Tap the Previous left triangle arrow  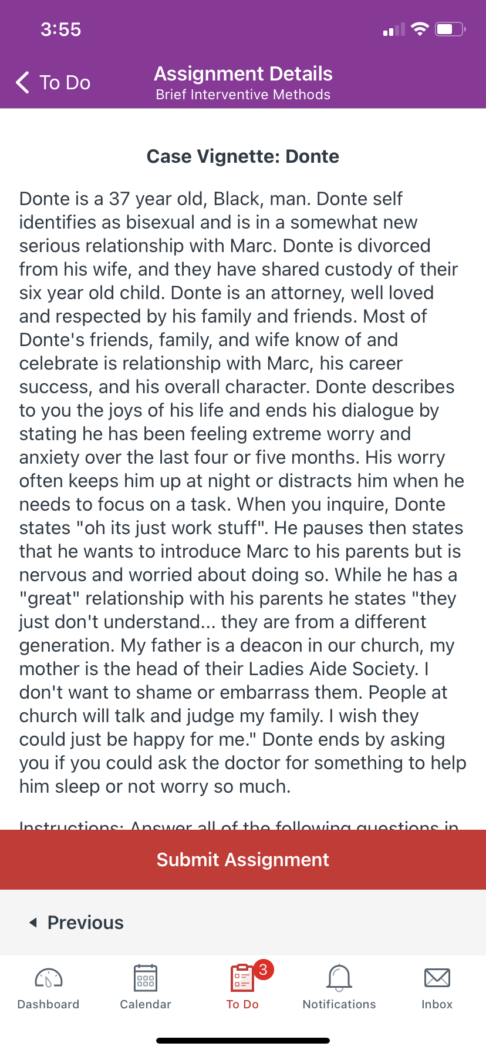[33, 923]
